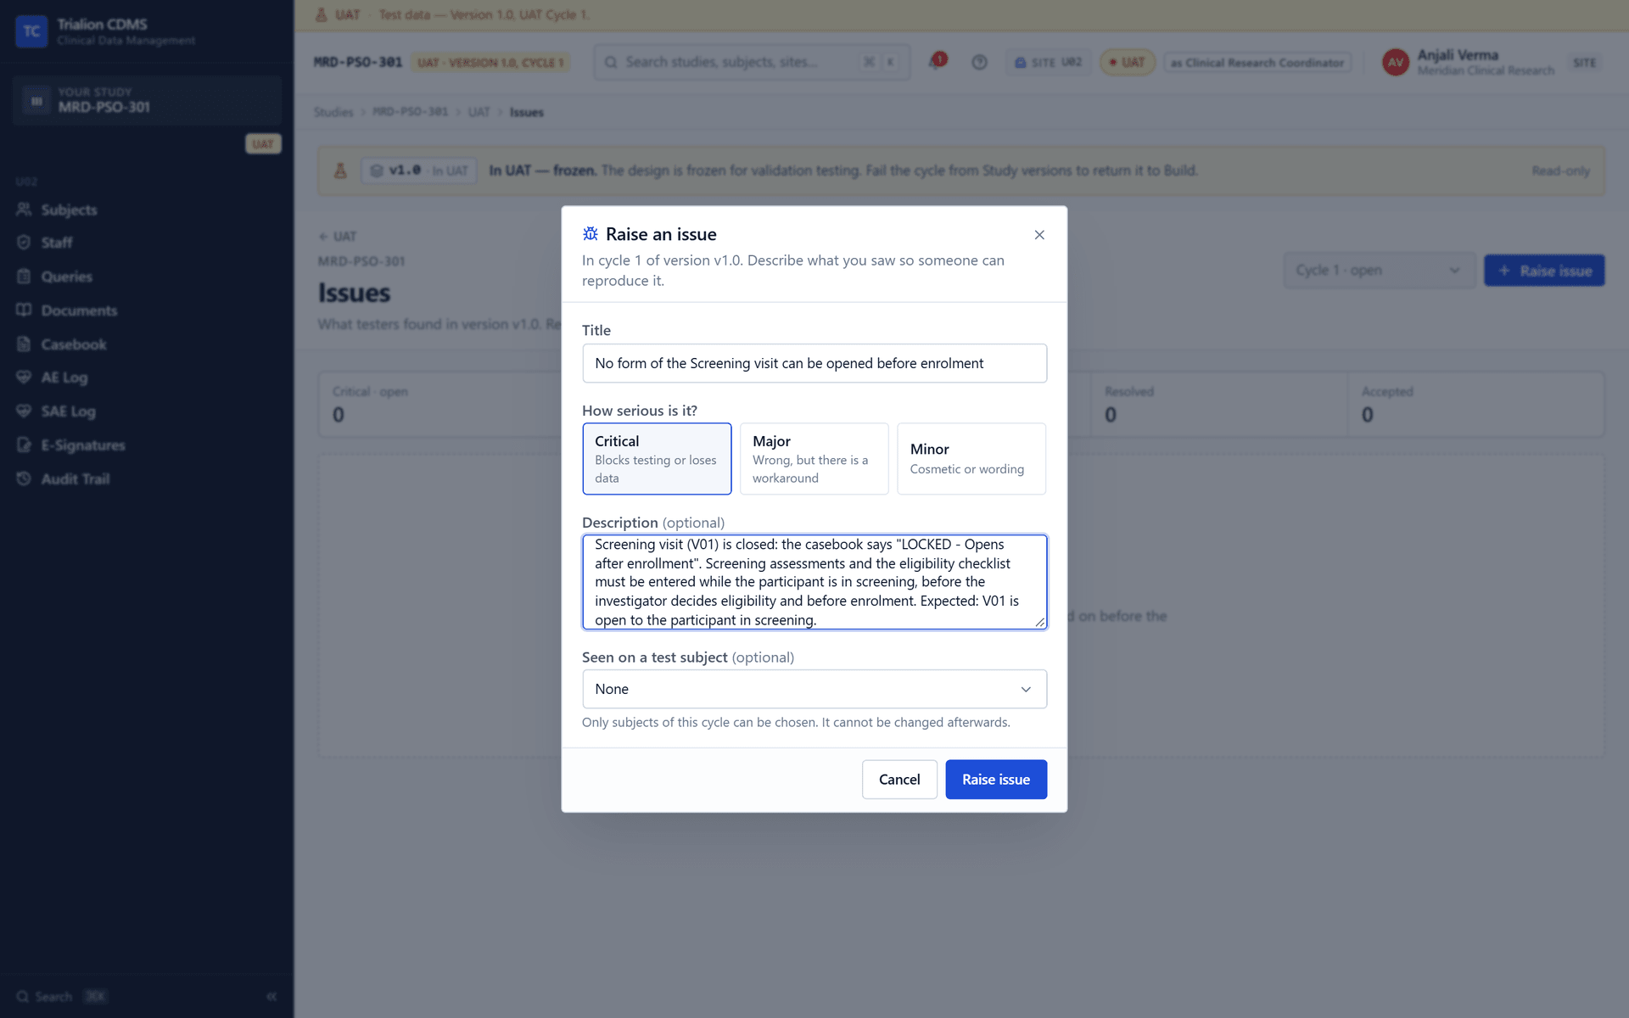The width and height of the screenshot is (1629, 1018).
Task: Click the UAT breadcrumb link
Action: pos(479,112)
